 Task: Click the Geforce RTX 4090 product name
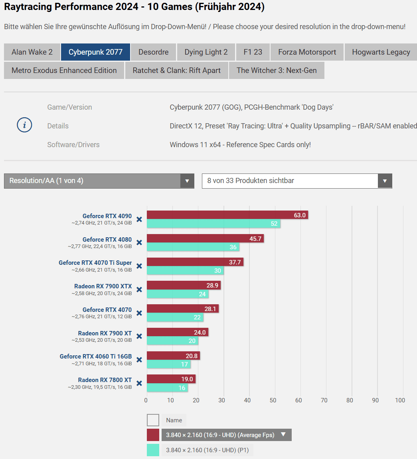coord(107,216)
